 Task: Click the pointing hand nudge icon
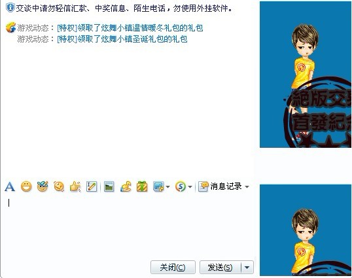pyautogui.click(x=75, y=186)
